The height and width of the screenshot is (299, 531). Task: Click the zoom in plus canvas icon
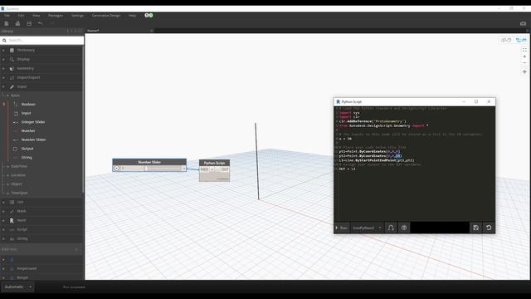point(524,56)
